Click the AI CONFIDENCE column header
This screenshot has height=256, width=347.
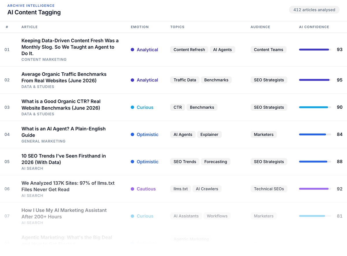pyautogui.click(x=314, y=27)
